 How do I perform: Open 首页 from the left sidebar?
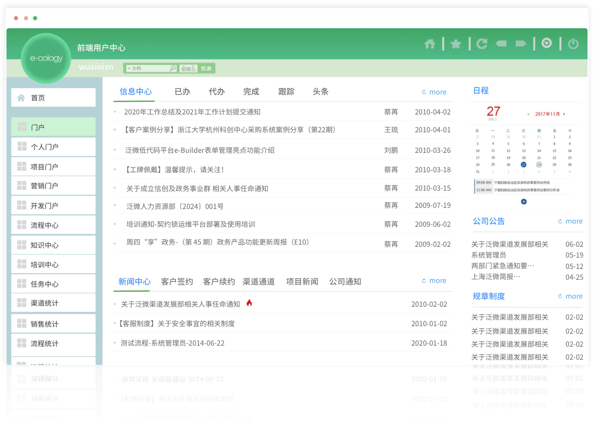[x=53, y=98]
